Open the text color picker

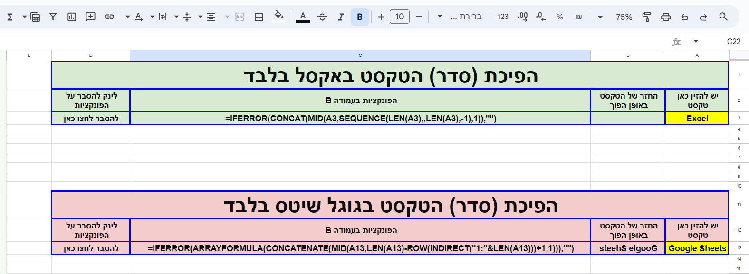(x=303, y=17)
